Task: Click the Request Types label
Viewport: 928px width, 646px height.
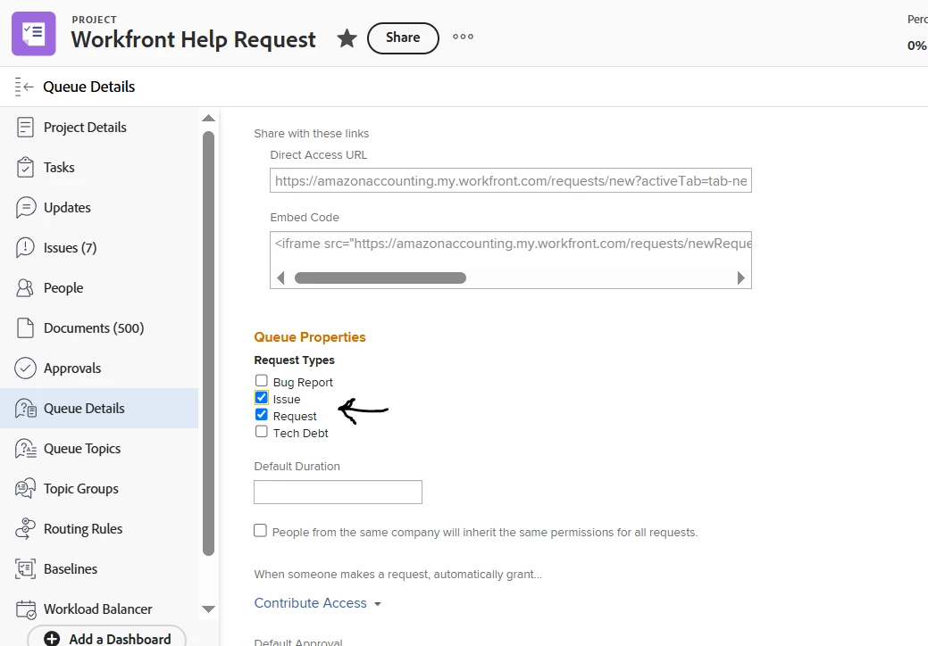Action: 294,360
